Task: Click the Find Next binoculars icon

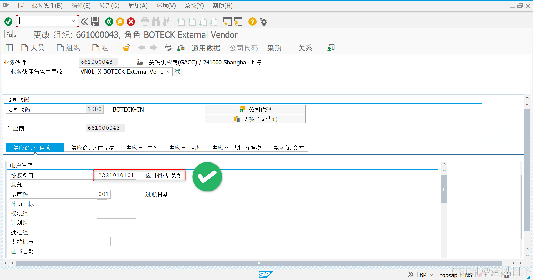Action: [167, 22]
